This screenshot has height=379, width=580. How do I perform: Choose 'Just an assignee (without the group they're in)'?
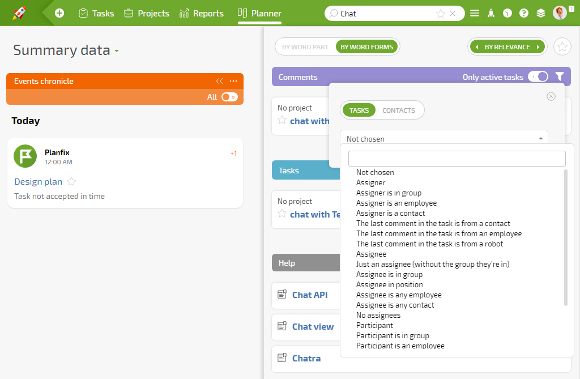click(x=433, y=264)
